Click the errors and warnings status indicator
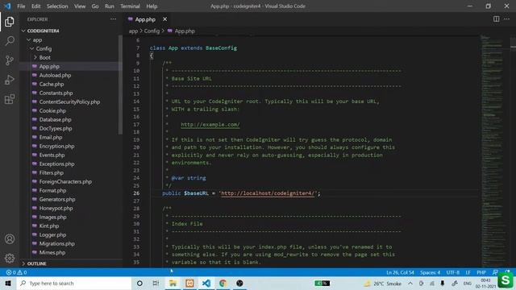Image resolution: width=516 pixels, height=290 pixels. [x=16, y=272]
